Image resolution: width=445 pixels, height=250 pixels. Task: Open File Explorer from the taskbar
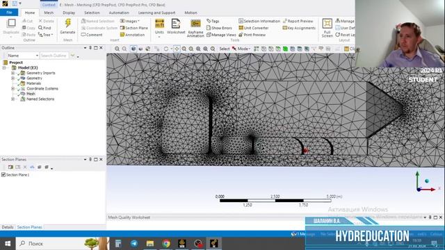coord(150,243)
